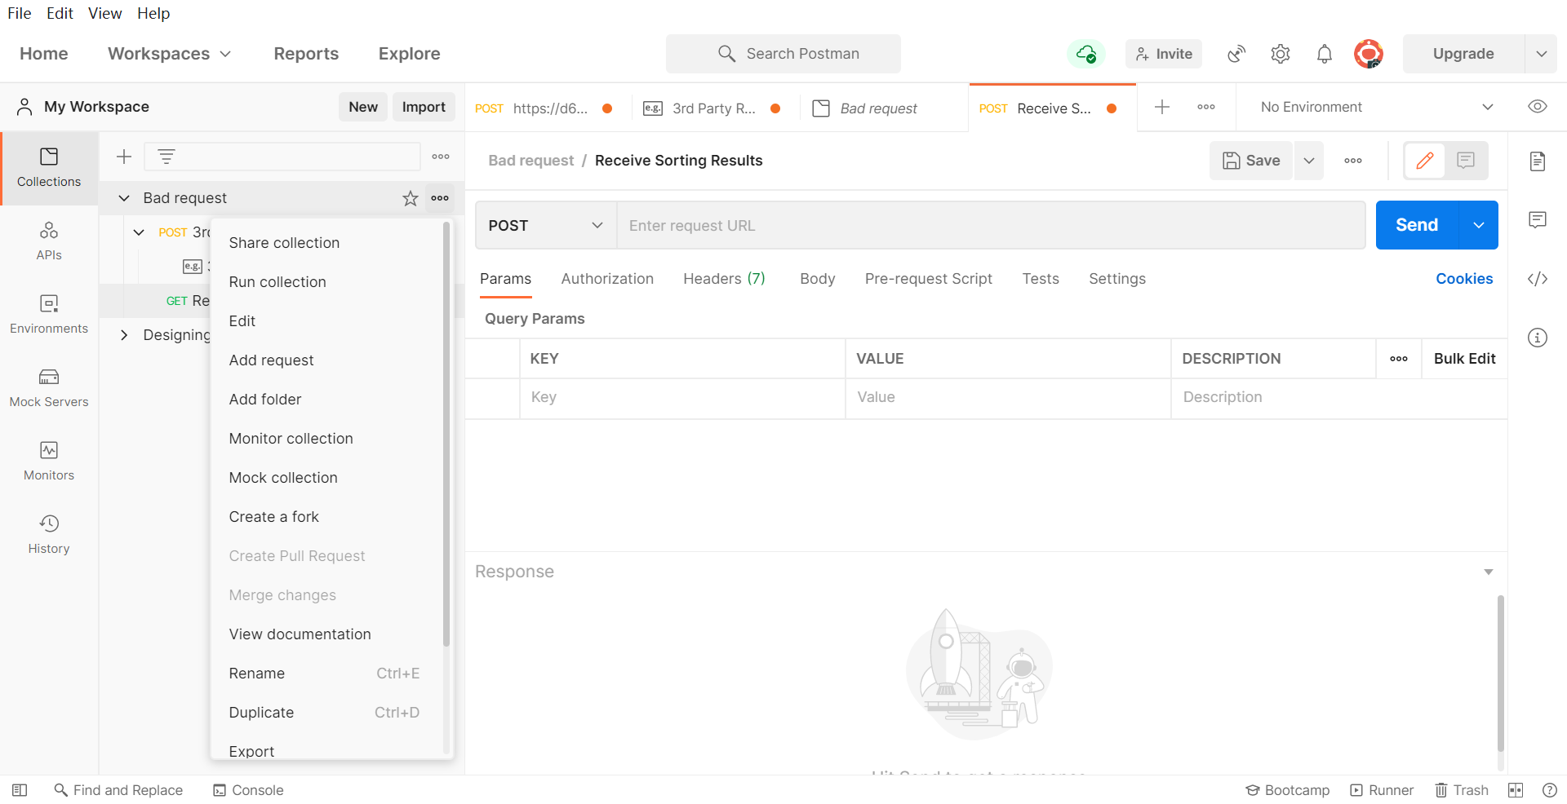
Task: Open the APIs sidebar panel
Action: pos(49,241)
